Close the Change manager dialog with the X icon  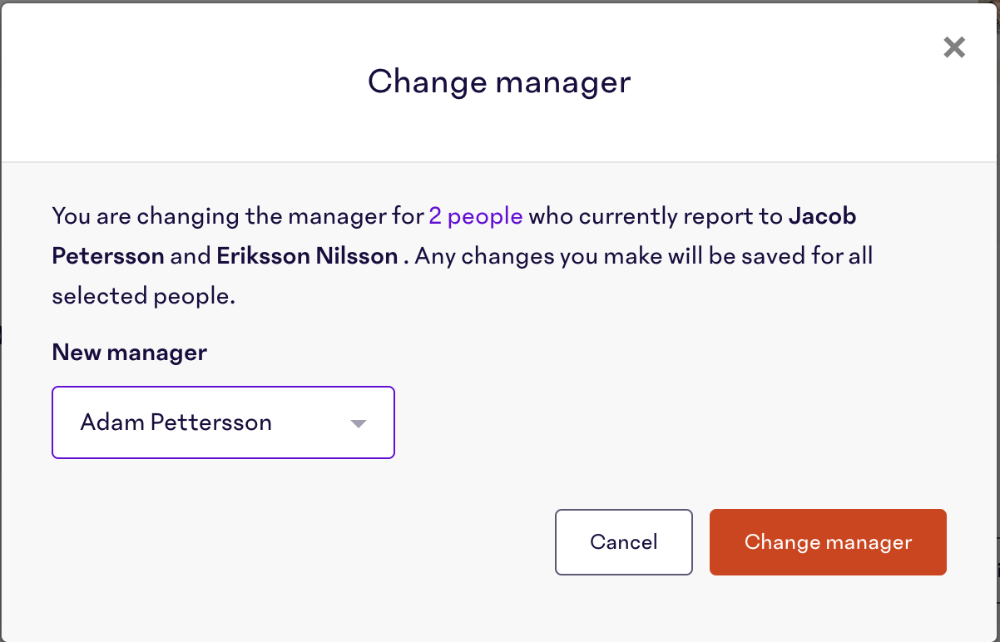tap(954, 47)
